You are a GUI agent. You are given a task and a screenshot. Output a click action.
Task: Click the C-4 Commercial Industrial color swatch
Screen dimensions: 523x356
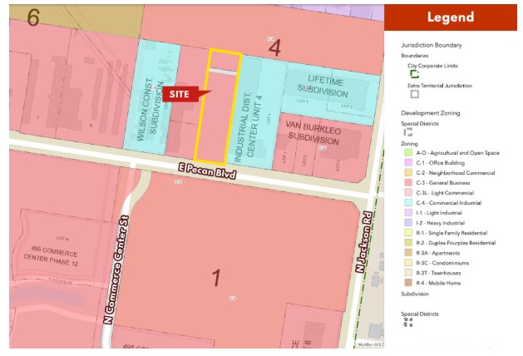406,202
